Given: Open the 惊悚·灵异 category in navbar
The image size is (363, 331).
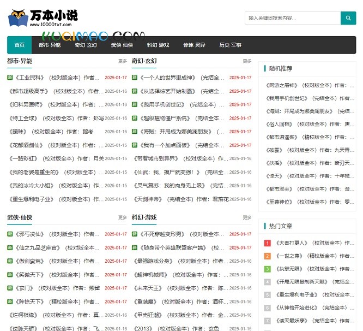Looking at the screenshot, I should [194, 45].
